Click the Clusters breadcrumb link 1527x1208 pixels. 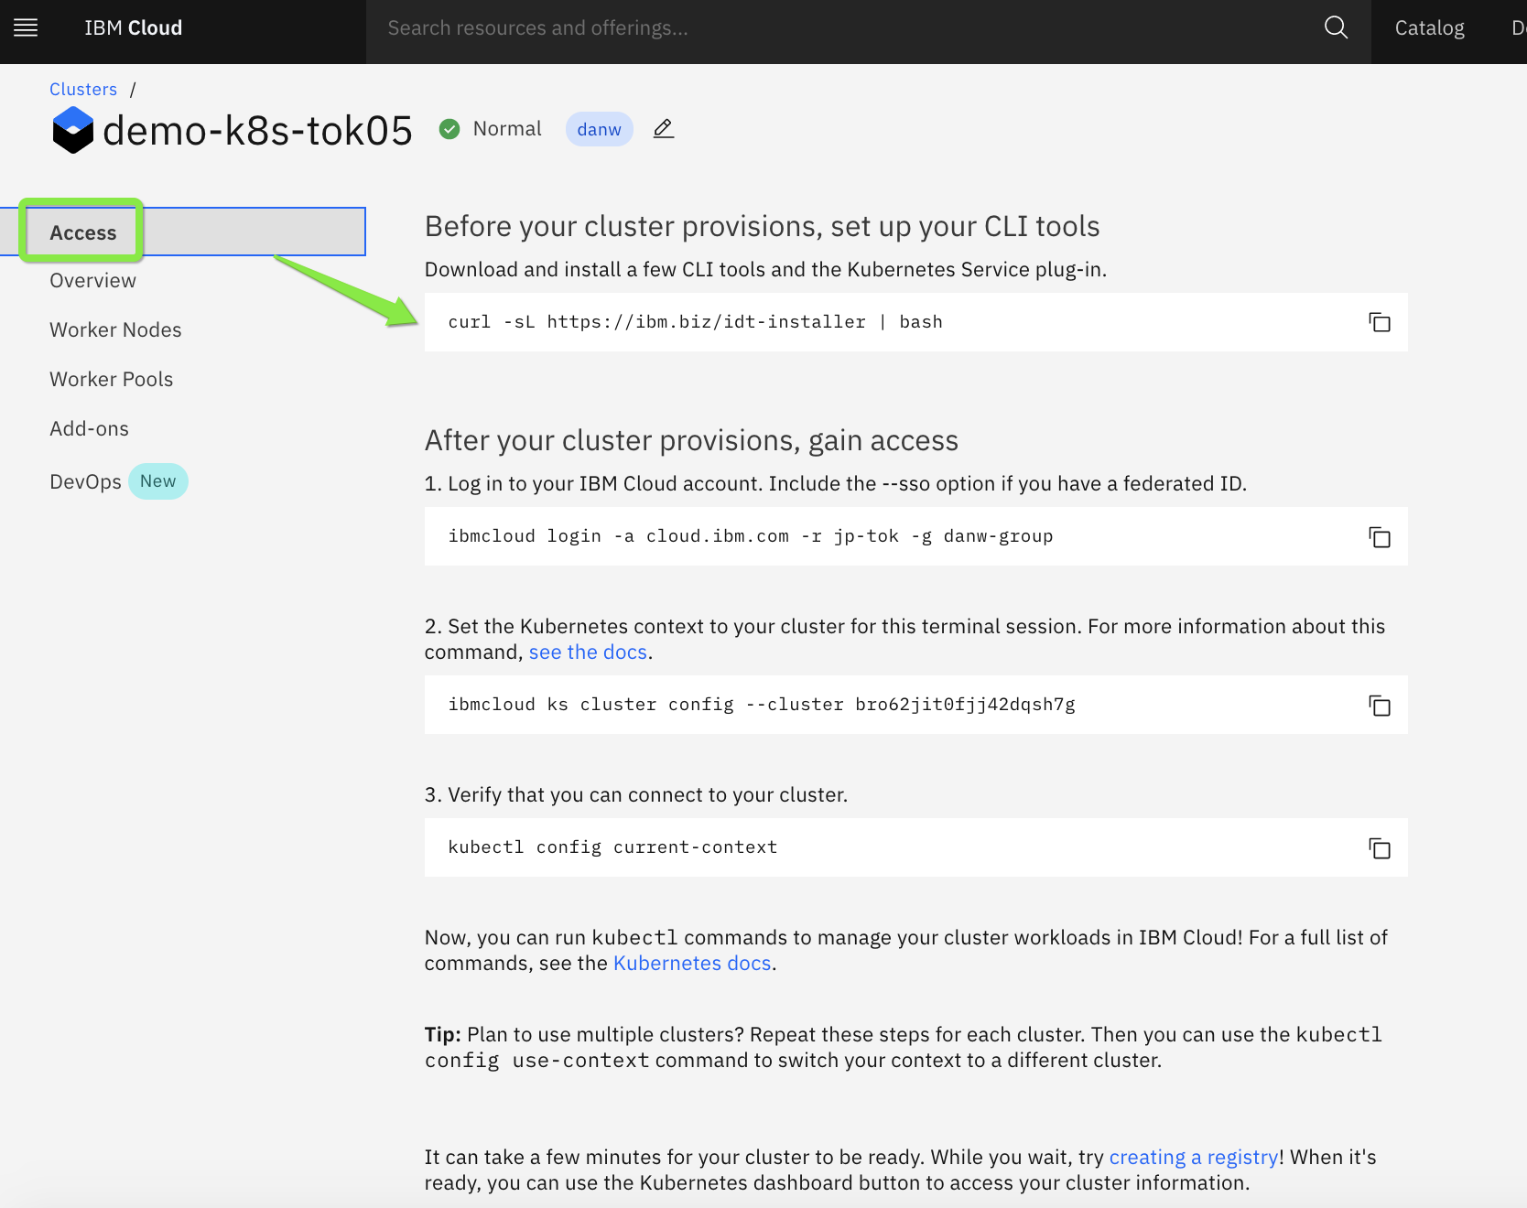tap(83, 90)
